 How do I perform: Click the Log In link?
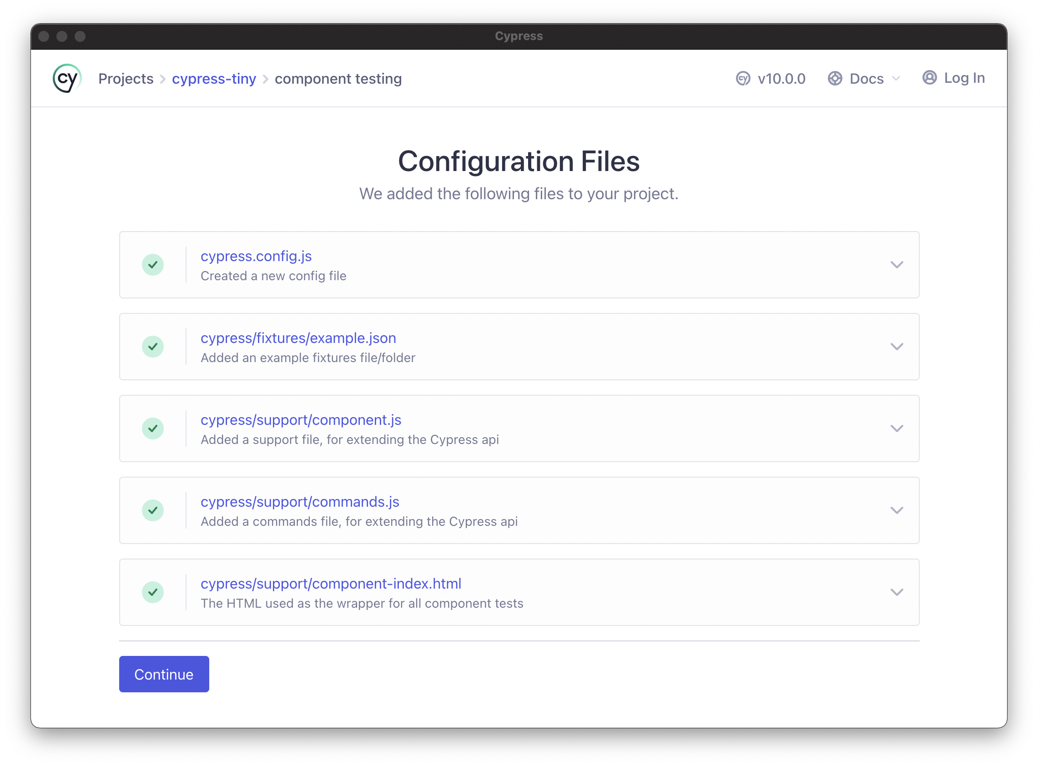click(x=964, y=78)
